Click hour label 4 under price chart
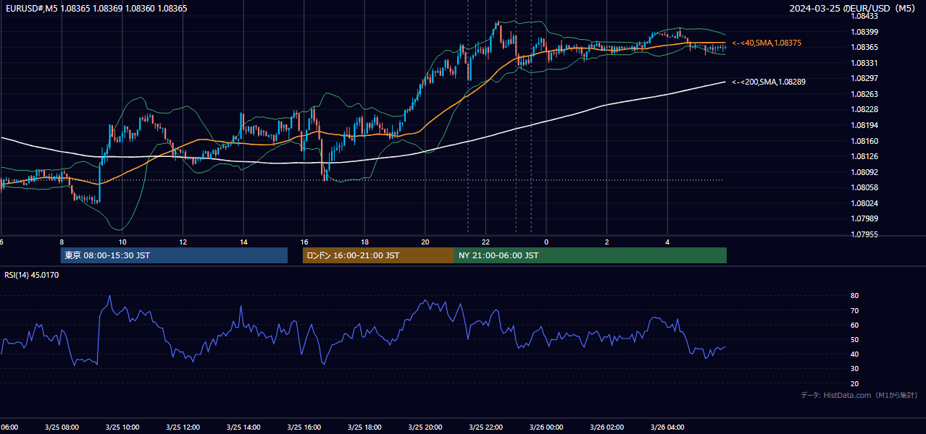Viewport: 926px width, 434px height. coord(668,242)
